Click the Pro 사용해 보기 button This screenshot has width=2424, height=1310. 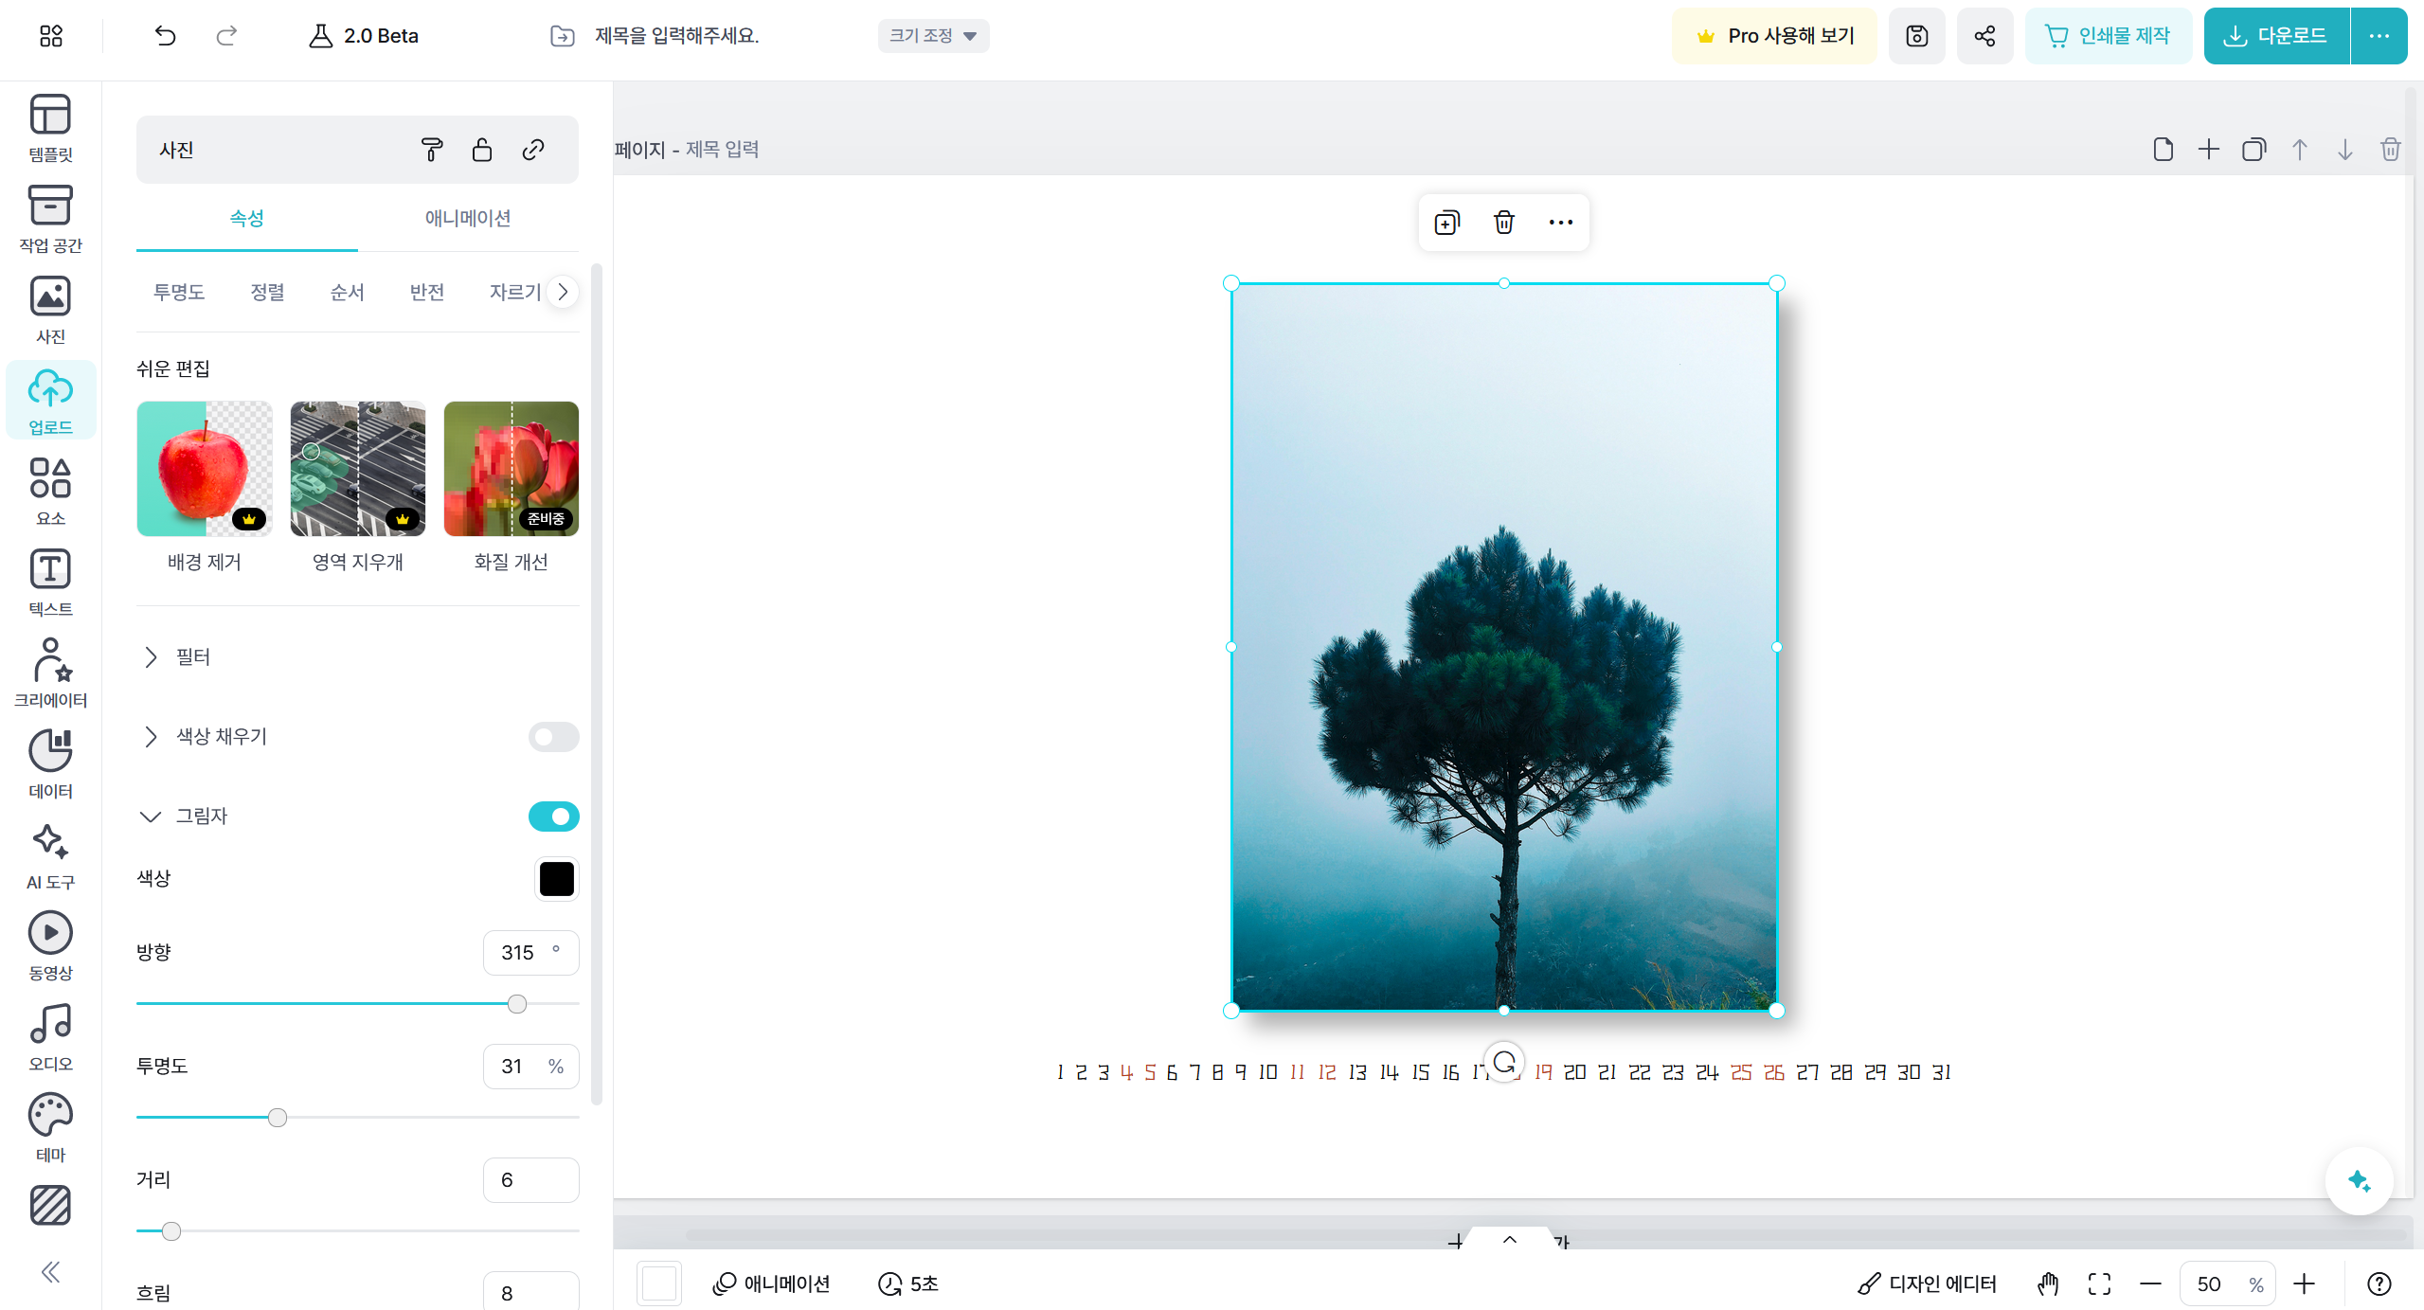(x=1773, y=36)
